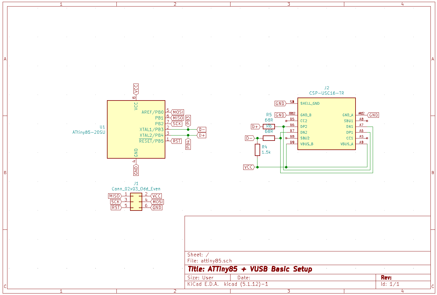437x295 pixels.
Task: Click the MOSI label at J1 pin 4
Action: [157, 202]
